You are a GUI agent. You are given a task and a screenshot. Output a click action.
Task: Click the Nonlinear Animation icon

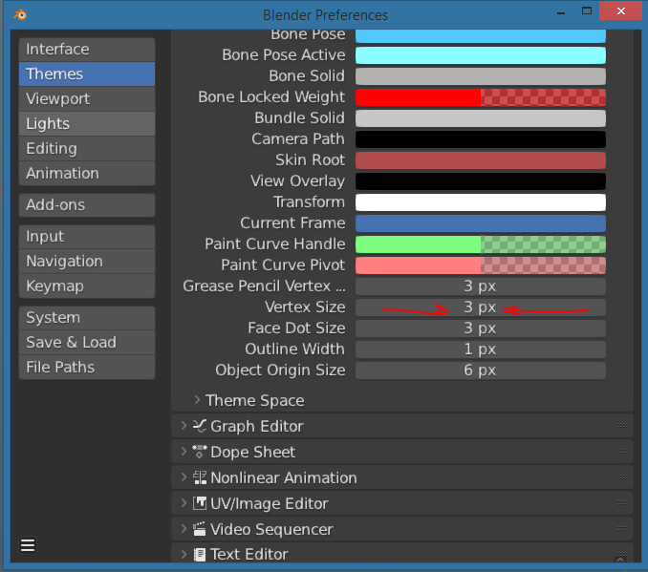200,477
